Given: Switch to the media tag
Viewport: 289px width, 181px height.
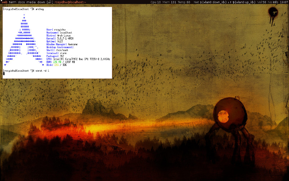Looking at the screenshot, I should (x=31, y=2).
